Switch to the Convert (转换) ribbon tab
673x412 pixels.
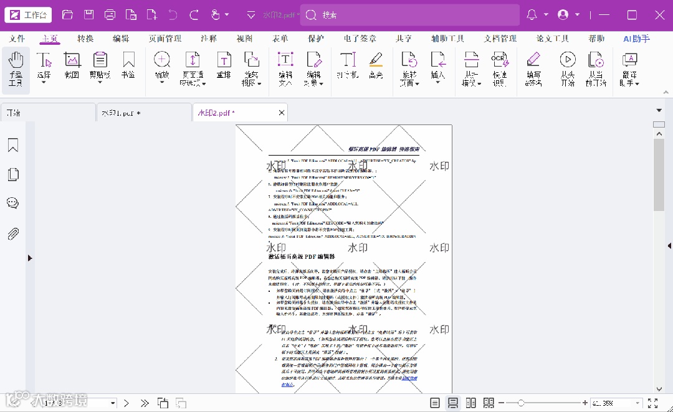click(x=85, y=39)
